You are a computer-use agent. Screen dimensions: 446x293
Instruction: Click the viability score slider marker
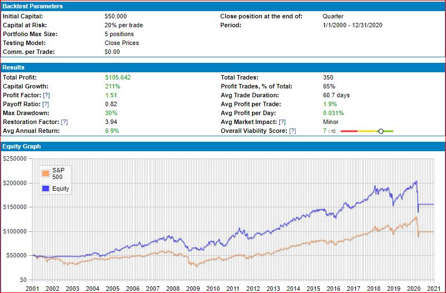point(381,131)
